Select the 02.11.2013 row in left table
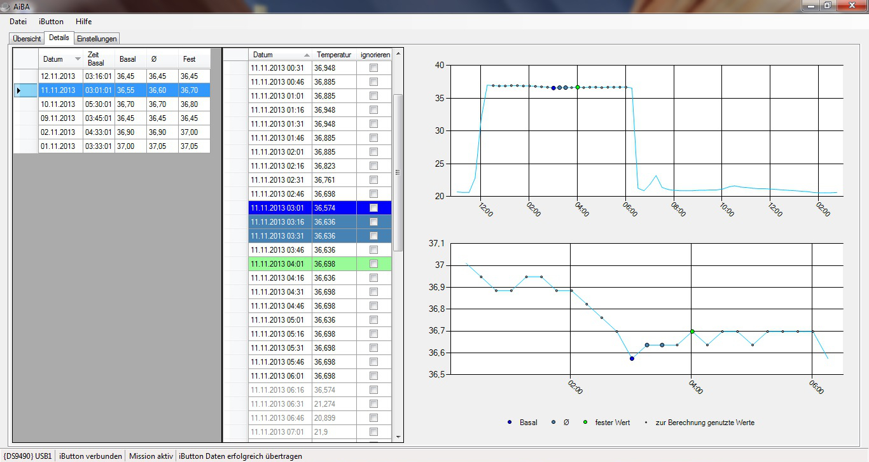This screenshot has height=462, width=869. pos(111,132)
